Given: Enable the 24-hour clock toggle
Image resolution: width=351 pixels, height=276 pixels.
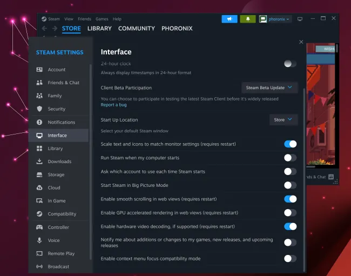Looking at the screenshot, I should (290, 64).
